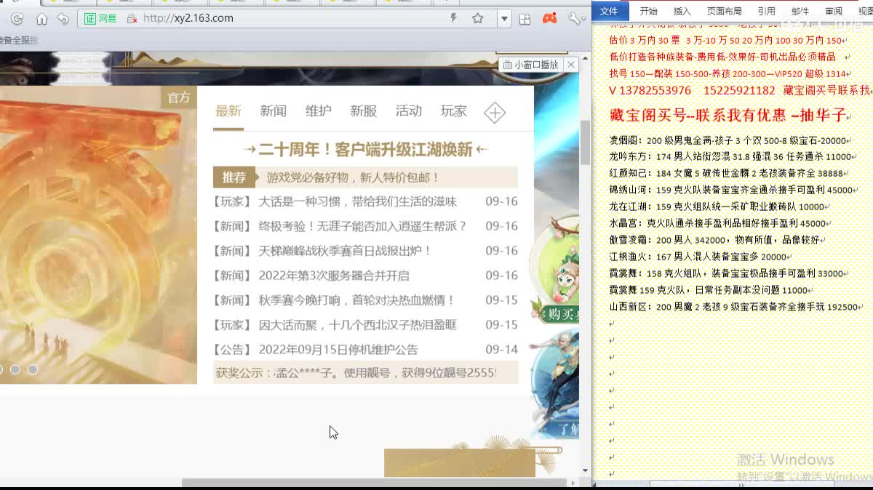Click the plus-diamond more news icon

click(495, 112)
